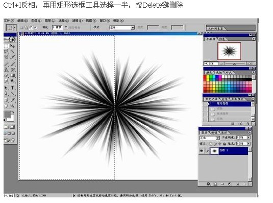Enable the anti-alias checkbox in options bar
Viewport: 273px width, 203px height.
(x=66, y=28)
